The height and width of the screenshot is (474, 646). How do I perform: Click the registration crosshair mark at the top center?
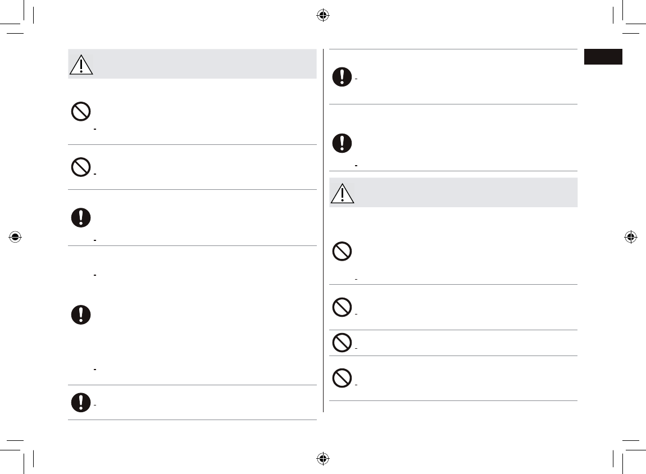pyautogui.click(x=323, y=16)
